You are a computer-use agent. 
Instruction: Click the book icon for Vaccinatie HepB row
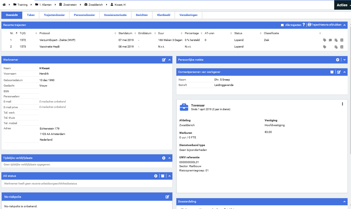342,47
